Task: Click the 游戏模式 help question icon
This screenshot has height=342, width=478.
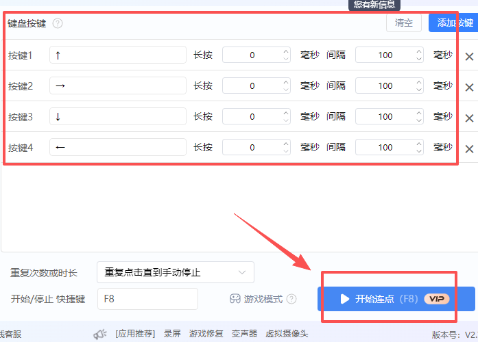Action: click(x=291, y=299)
